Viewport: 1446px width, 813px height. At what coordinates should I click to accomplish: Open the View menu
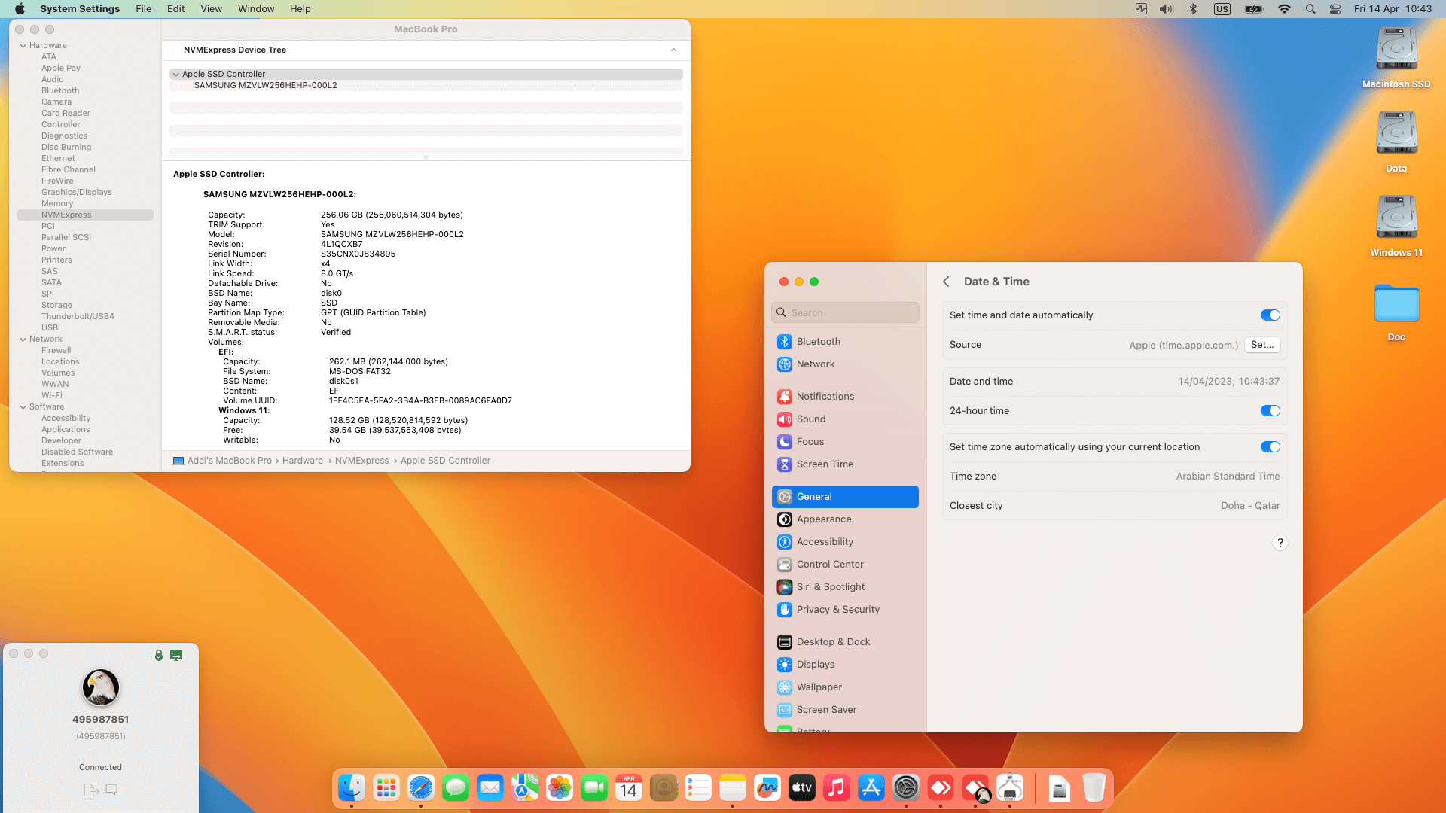(x=211, y=9)
